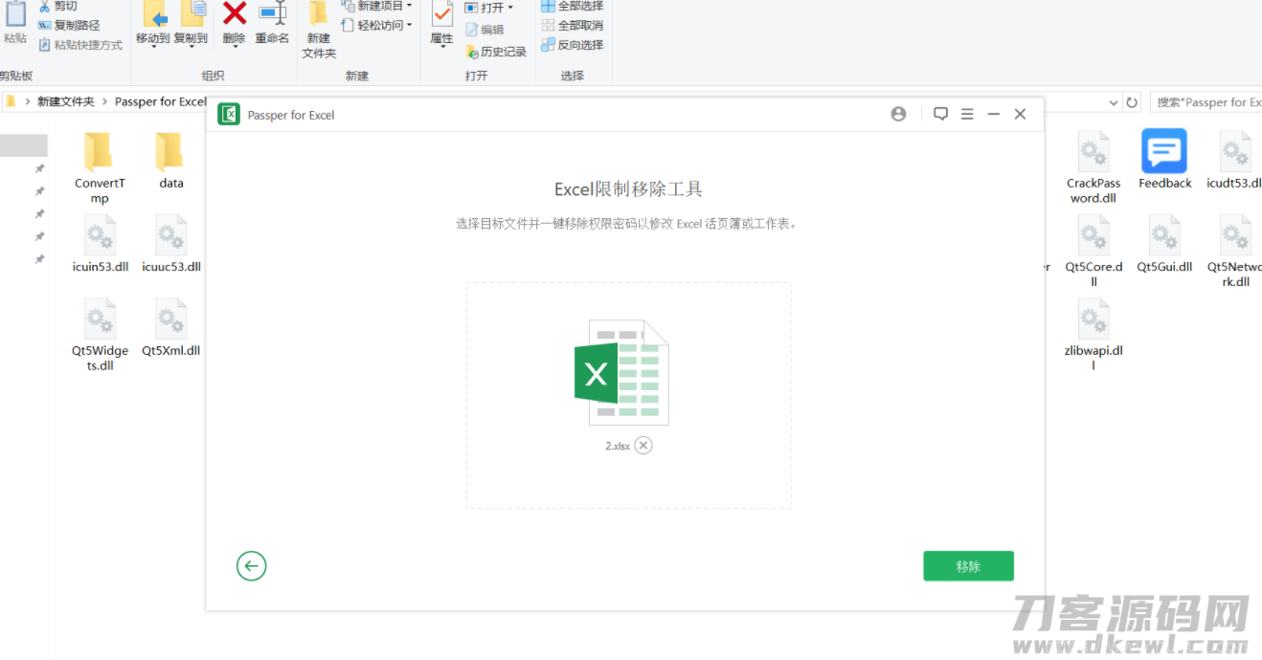
Task: Click 粘贴快捷方式 in the Explorer ribbon
Action: pyautogui.click(x=80, y=45)
